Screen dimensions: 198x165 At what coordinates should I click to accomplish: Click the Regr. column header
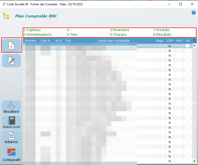click(160, 41)
